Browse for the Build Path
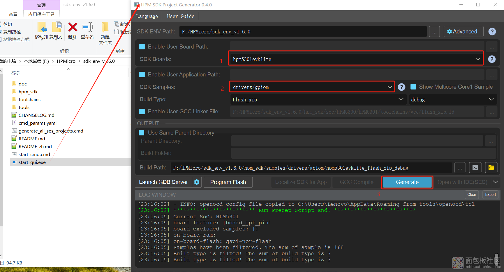Viewport: 504px width, 272px height. (x=460, y=168)
